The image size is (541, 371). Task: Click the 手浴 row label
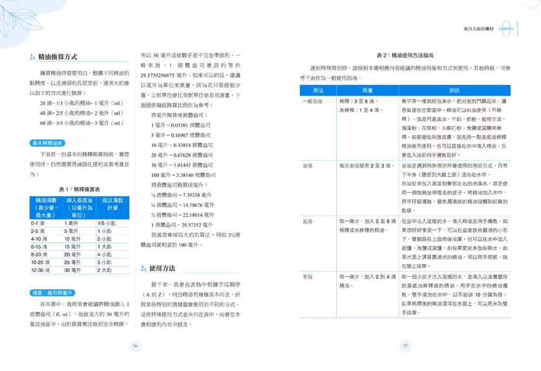point(307,276)
